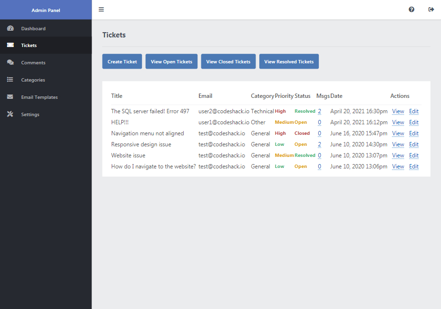View the Responsive design issue ticket
441x309 pixels.
tap(398, 144)
